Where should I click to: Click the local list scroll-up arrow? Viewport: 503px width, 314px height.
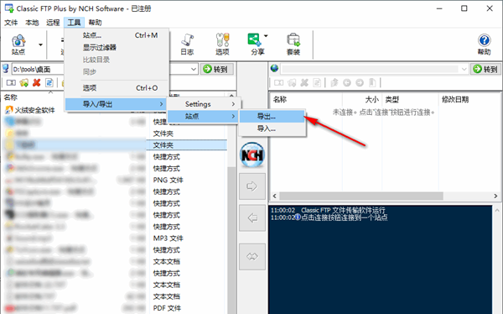click(x=231, y=96)
